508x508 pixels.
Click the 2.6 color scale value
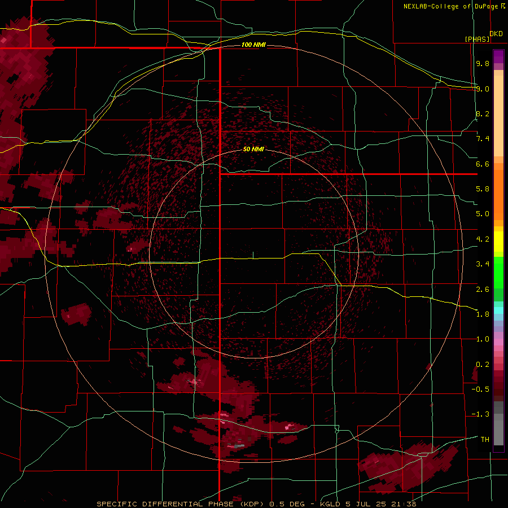pyautogui.click(x=483, y=289)
